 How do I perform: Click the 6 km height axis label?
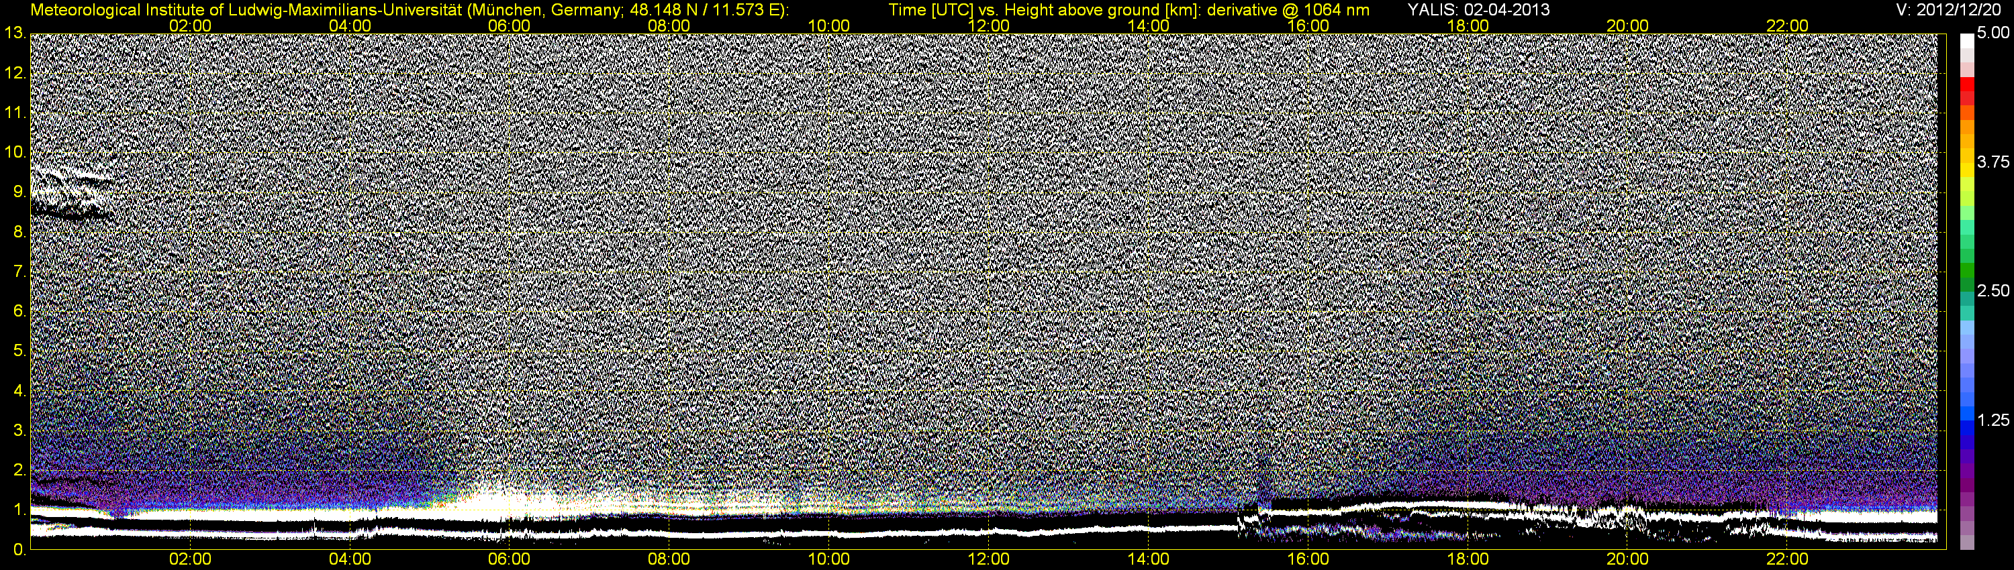tap(19, 310)
